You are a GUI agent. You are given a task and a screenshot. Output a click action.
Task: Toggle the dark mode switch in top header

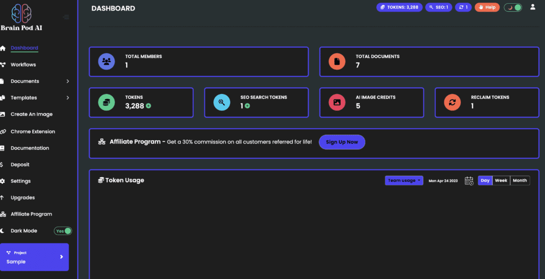[x=513, y=7]
